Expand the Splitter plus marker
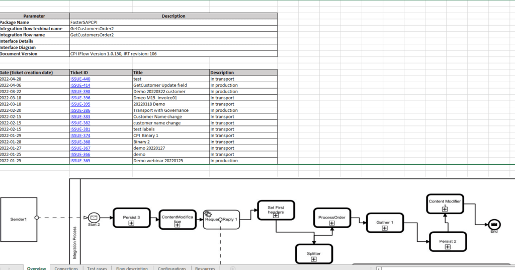 click(314, 259)
